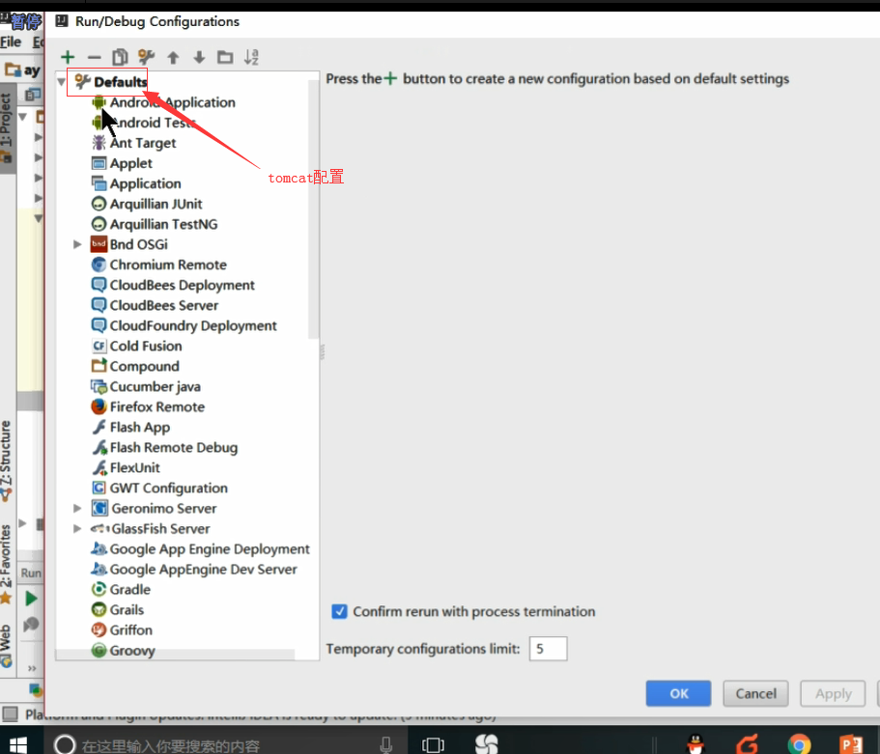880x754 pixels.
Task: Select Google App Engine Deployment
Action: tap(210, 548)
